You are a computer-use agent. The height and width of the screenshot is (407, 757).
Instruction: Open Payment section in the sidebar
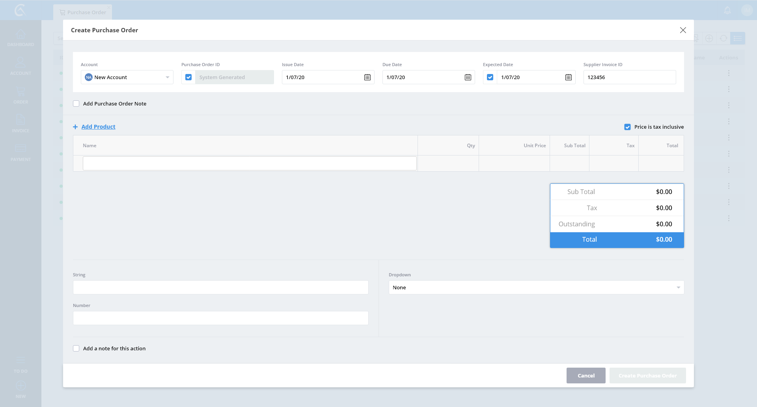(21, 152)
